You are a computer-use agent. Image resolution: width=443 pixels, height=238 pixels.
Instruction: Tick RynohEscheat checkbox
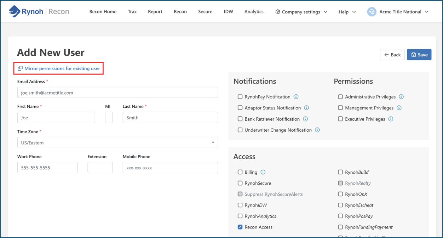[x=340, y=205]
